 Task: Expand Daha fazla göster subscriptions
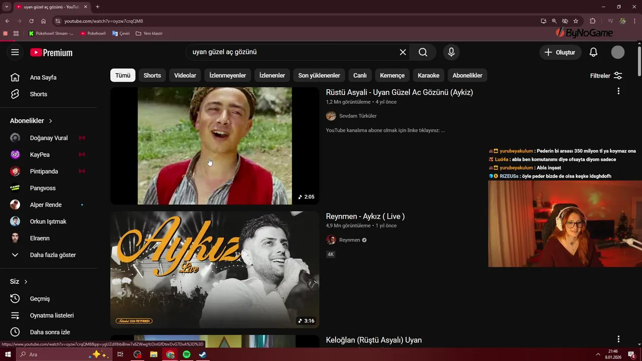click(x=53, y=255)
